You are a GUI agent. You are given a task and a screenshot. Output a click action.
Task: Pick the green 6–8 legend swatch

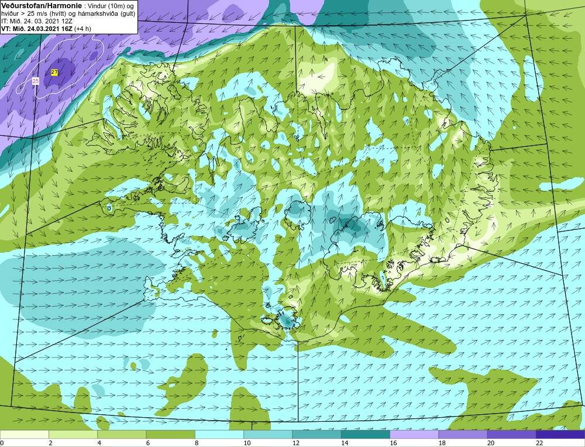click(170, 434)
